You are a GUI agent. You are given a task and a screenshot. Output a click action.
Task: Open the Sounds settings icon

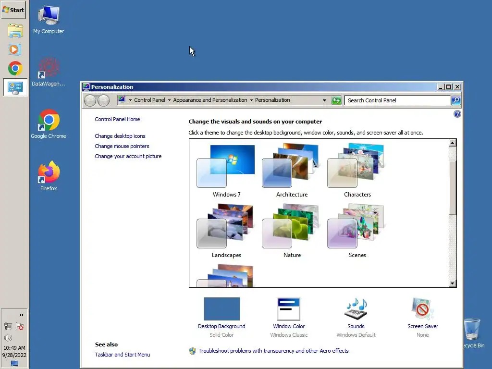coord(356,309)
